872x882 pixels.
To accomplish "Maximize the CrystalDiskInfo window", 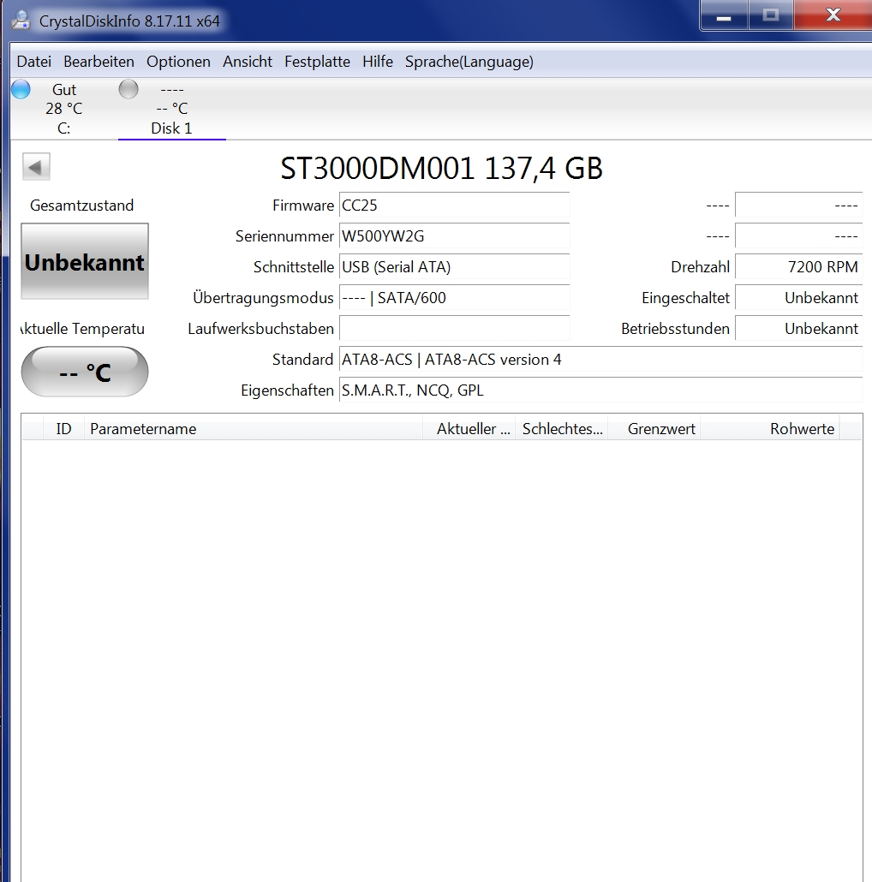I will pos(771,15).
